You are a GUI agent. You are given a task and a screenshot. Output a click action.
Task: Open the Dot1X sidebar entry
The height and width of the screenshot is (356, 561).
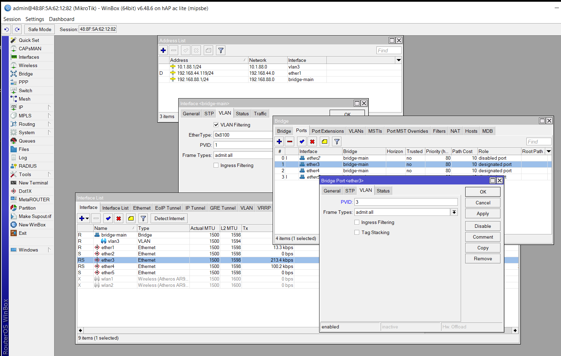click(25, 191)
